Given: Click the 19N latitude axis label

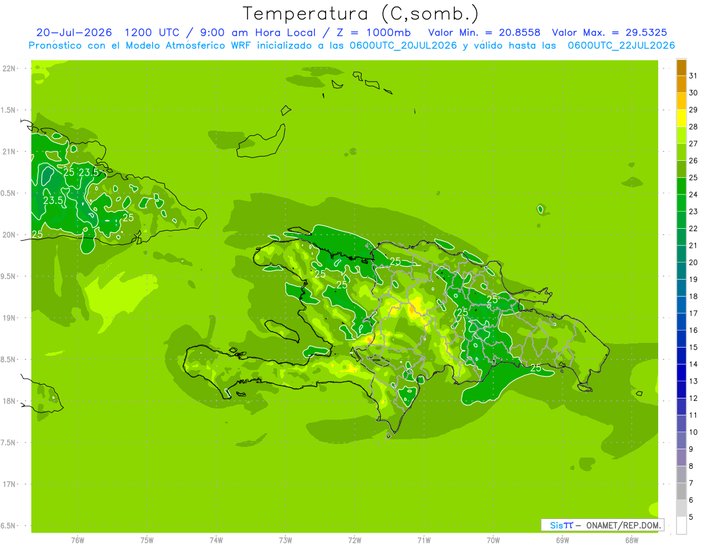Looking at the screenshot, I should tap(10, 318).
